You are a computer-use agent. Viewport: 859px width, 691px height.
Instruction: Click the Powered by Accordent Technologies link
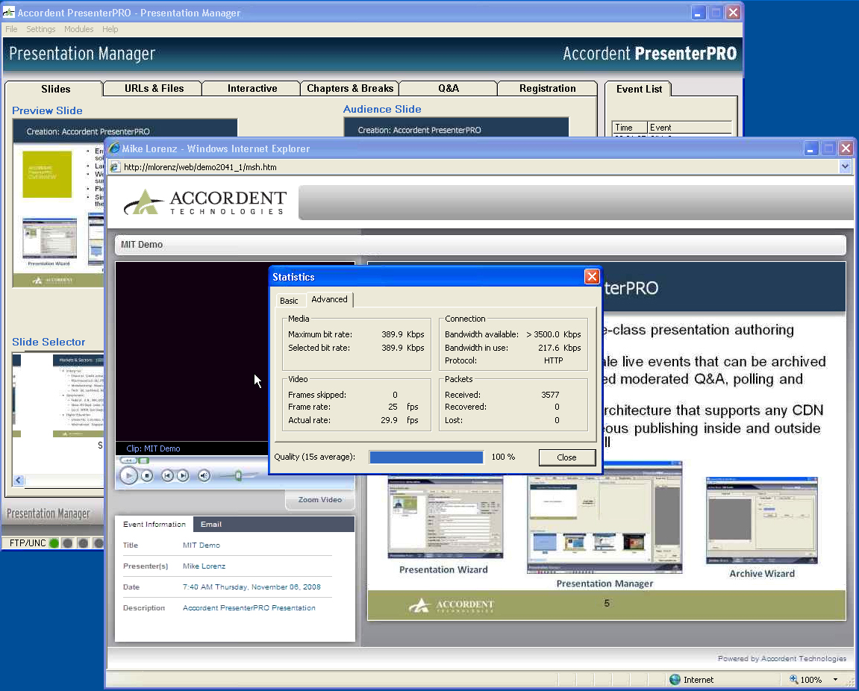click(x=781, y=659)
